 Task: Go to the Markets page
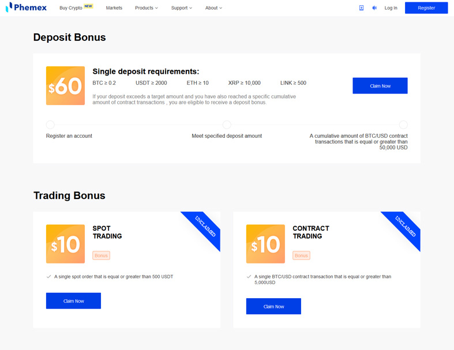(x=114, y=8)
